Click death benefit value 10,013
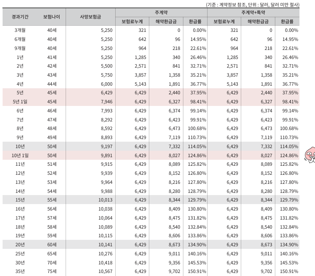 point(105,200)
